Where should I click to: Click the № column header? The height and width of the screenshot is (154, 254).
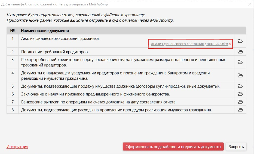pos(13,31)
